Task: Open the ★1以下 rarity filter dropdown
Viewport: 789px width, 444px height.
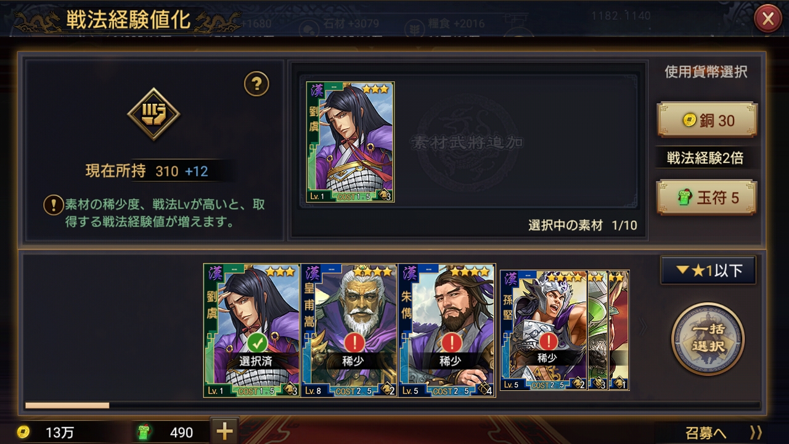Action: [x=708, y=270]
